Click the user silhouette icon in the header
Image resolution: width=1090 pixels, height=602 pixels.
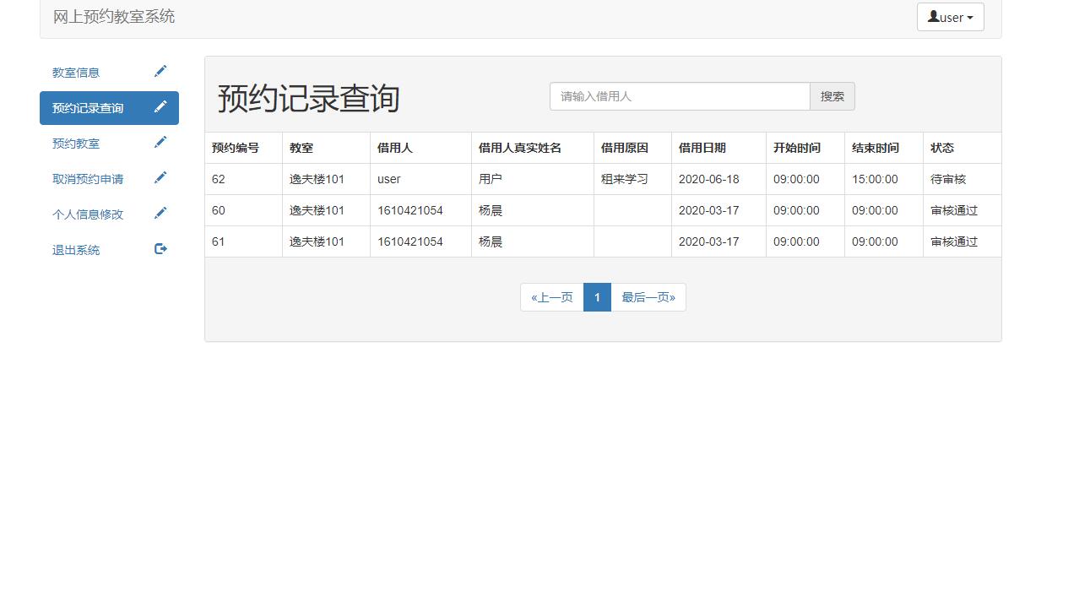click(934, 16)
